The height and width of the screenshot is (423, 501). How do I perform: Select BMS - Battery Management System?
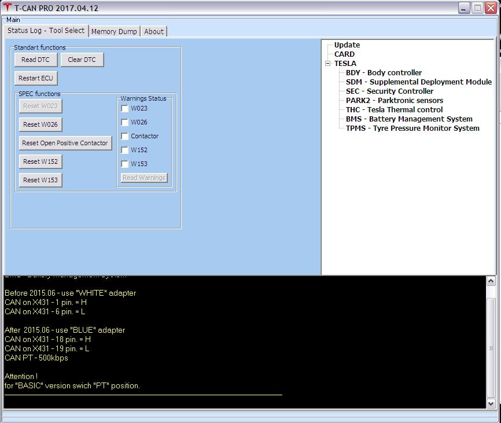tap(409, 119)
